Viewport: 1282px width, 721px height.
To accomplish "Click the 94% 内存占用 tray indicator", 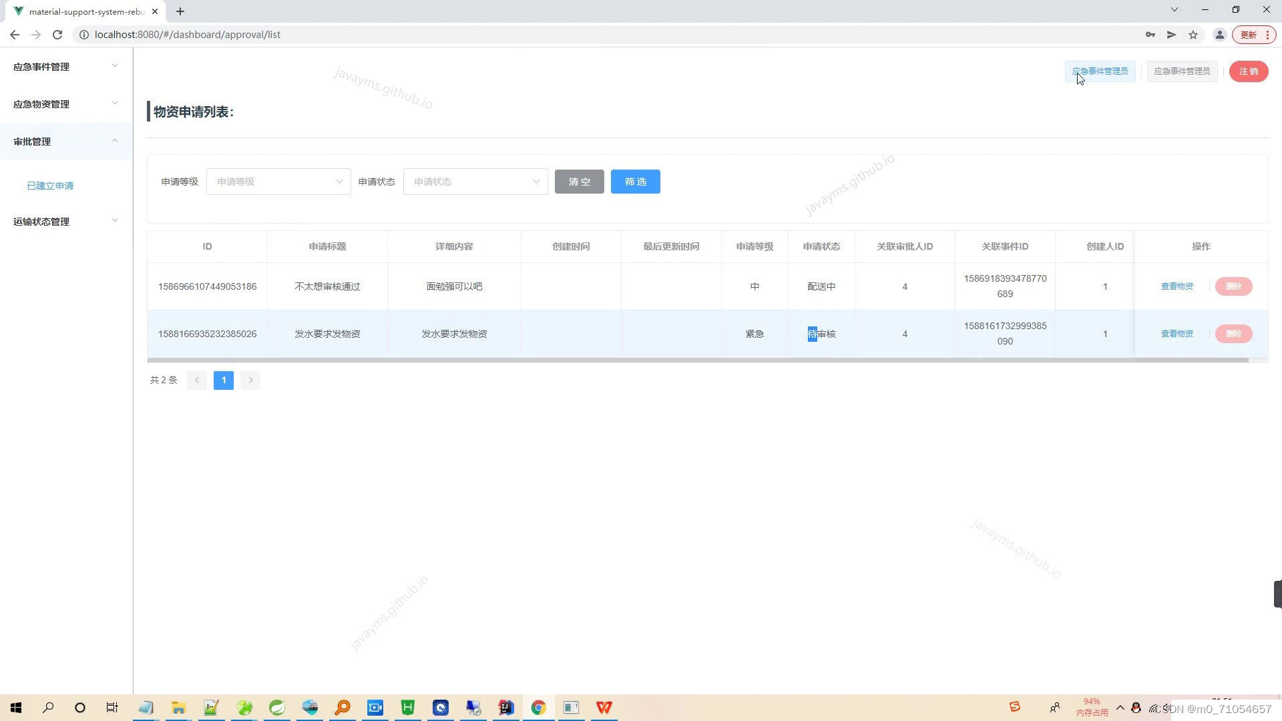I will tap(1092, 707).
